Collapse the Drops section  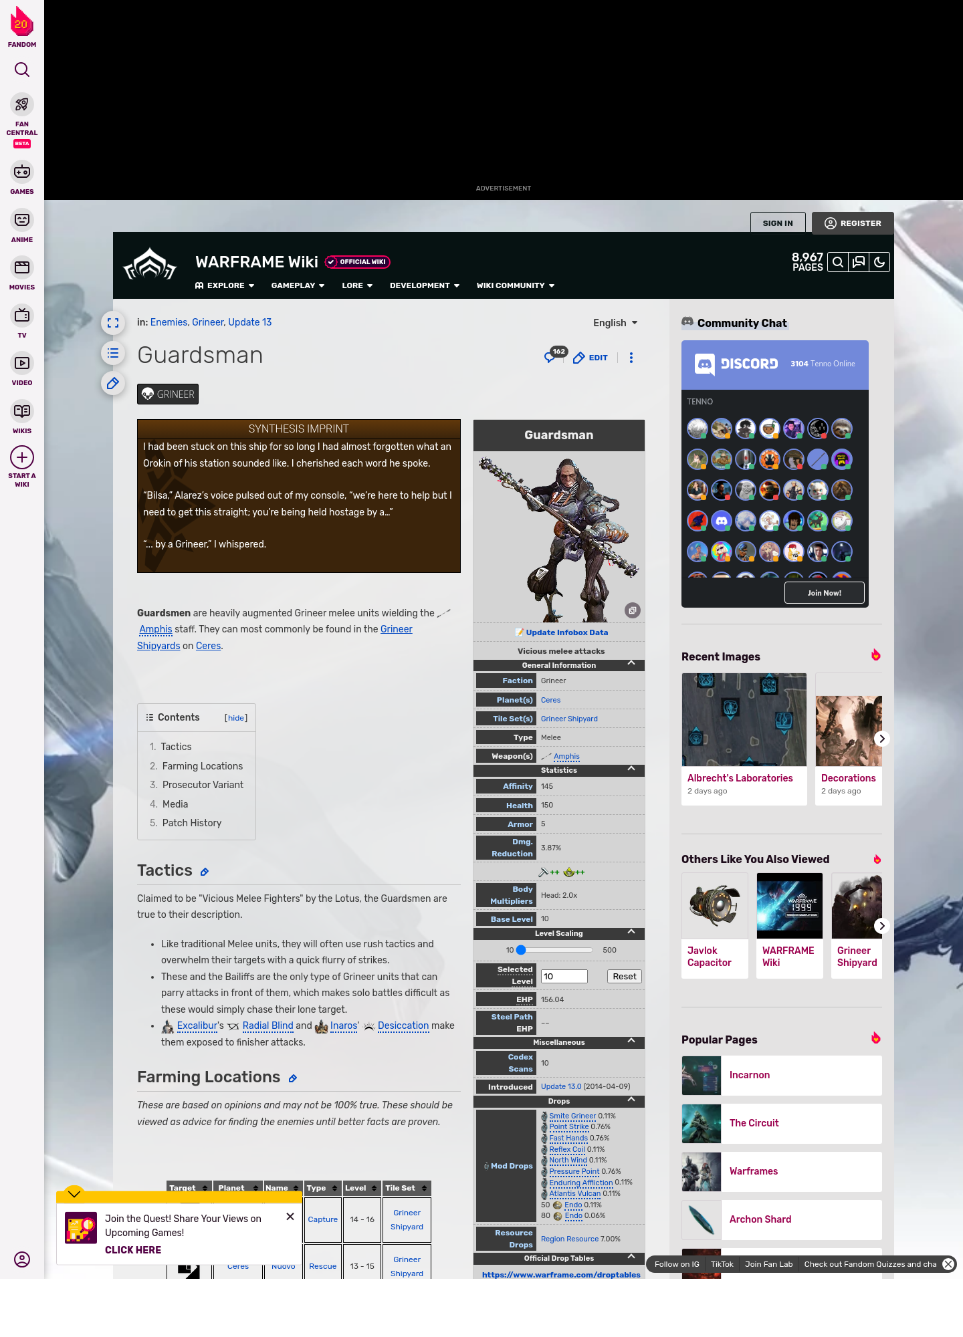[631, 1100]
